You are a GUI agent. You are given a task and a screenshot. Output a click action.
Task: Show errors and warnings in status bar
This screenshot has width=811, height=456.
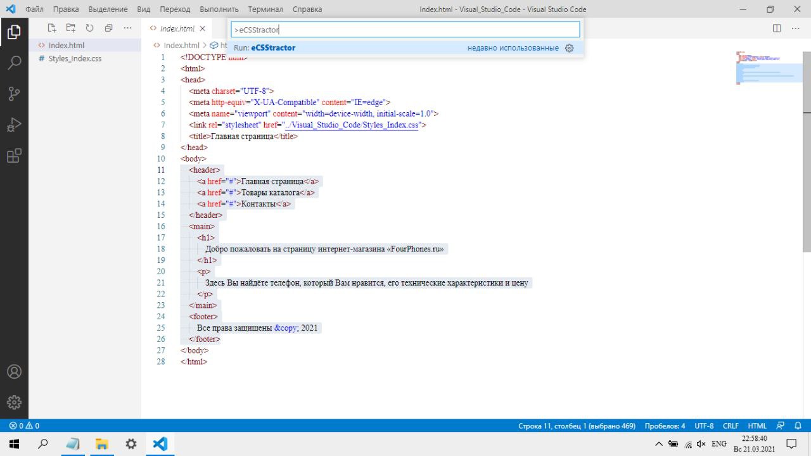click(x=24, y=426)
